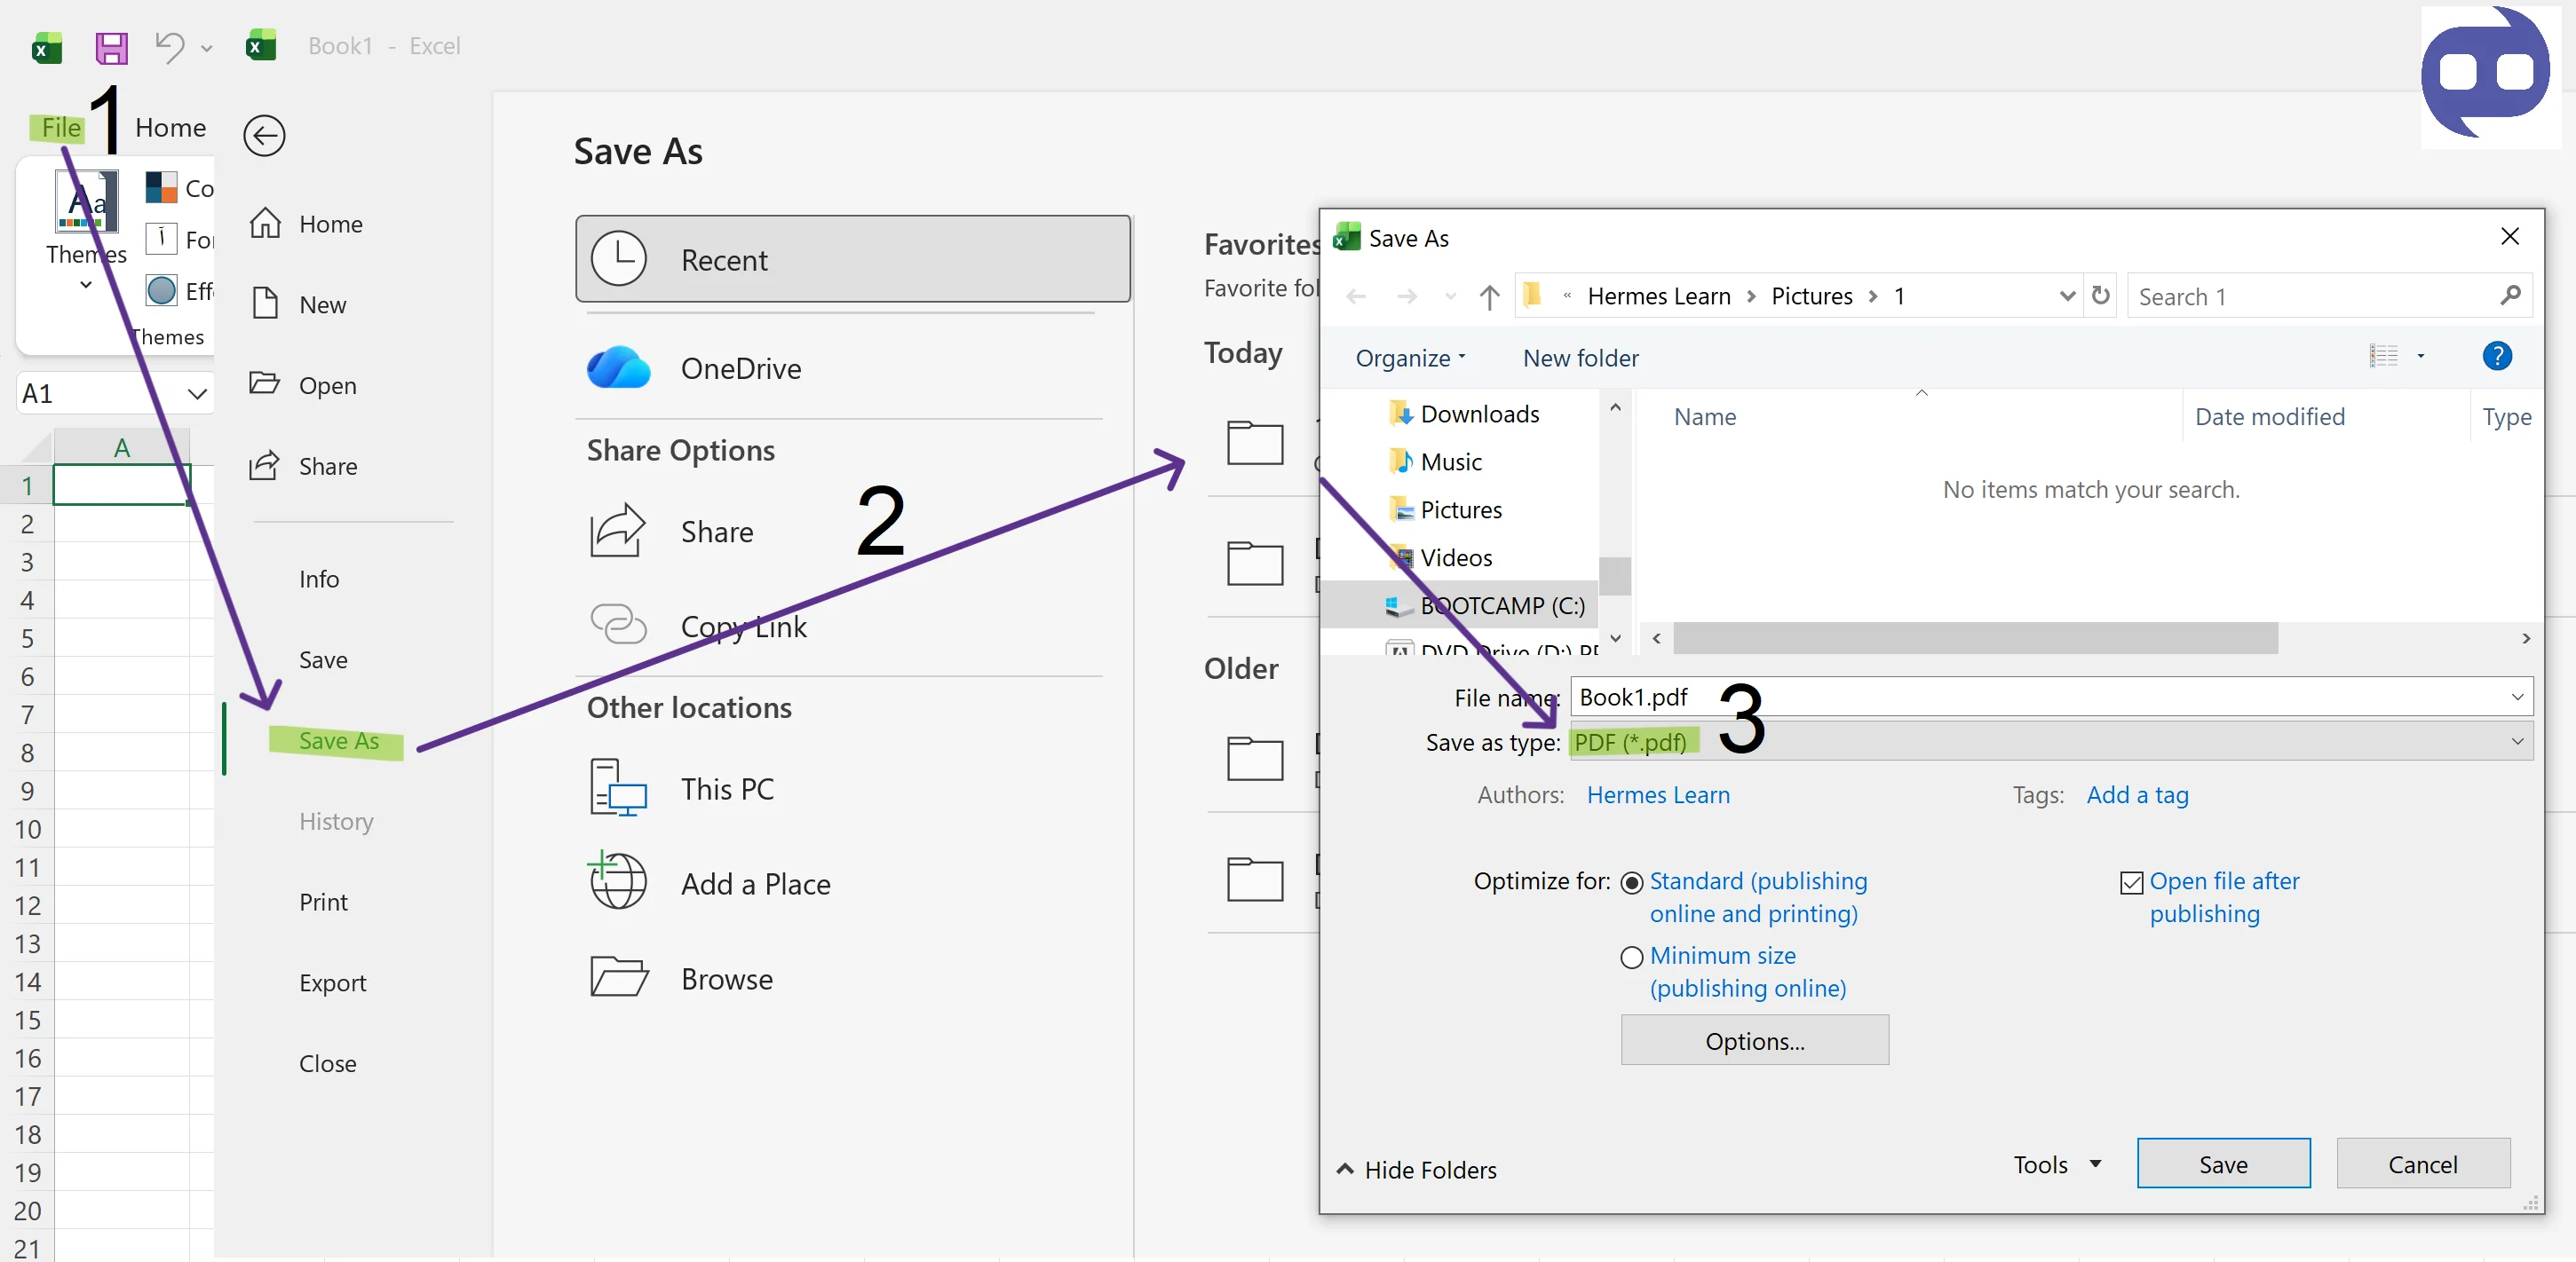The width and height of the screenshot is (2576, 1262).
Task: Click the blue Help question mark icon
Action: click(x=2497, y=356)
